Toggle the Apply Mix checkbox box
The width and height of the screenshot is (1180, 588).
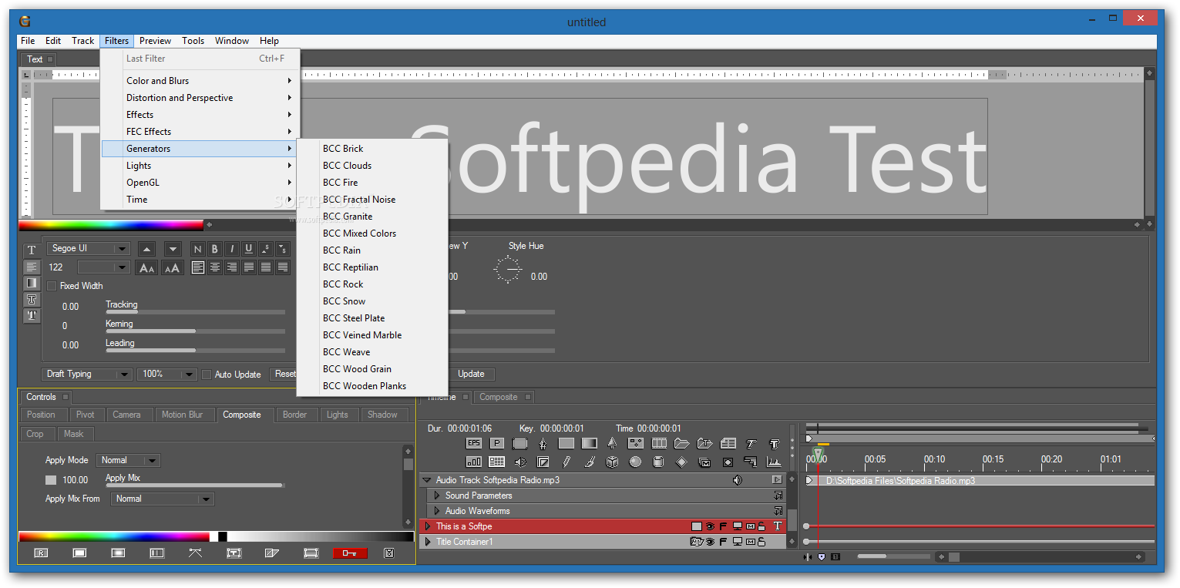tap(51, 480)
